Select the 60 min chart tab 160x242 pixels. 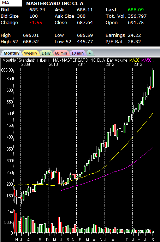click(x=61, y=53)
